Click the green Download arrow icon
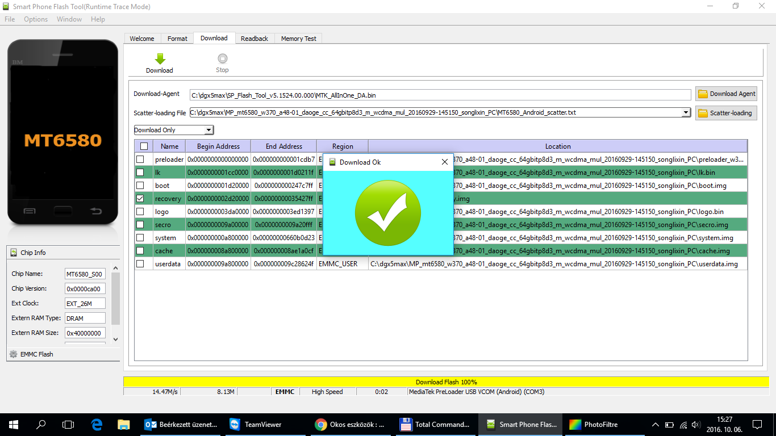The width and height of the screenshot is (776, 436). tap(160, 58)
